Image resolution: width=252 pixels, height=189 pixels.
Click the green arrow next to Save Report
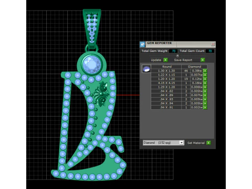pyautogui.click(x=203, y=60)
